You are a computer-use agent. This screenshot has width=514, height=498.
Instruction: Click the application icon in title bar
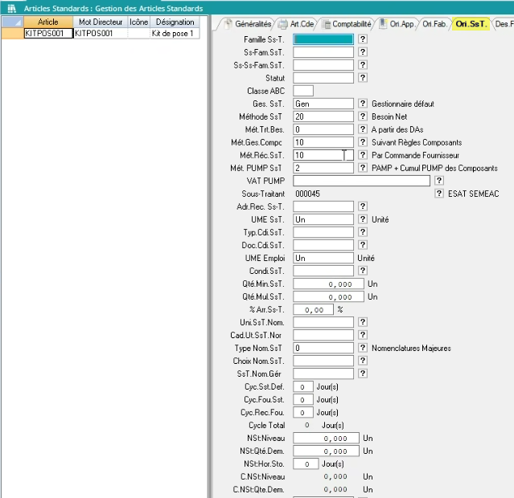[11, 7]
